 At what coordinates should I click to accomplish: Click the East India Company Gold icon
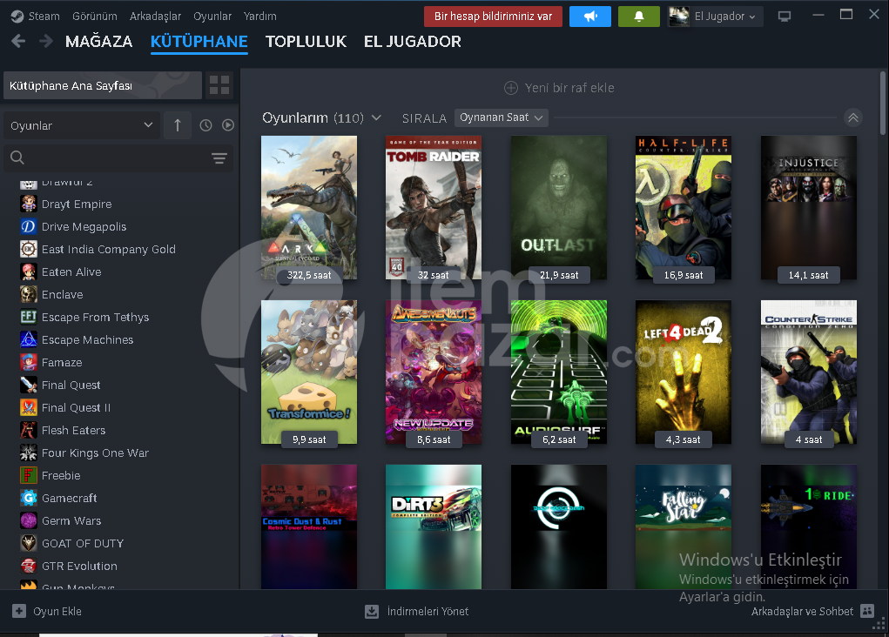29,249
